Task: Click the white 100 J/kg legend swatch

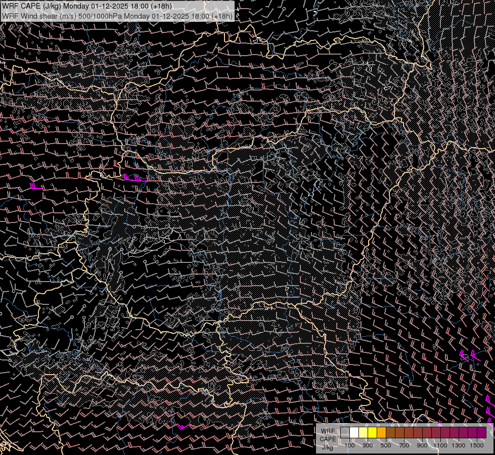Action: click(x=354, y=433)
